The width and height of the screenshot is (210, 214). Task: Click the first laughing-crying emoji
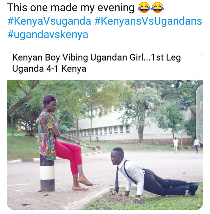click(143, 8)
